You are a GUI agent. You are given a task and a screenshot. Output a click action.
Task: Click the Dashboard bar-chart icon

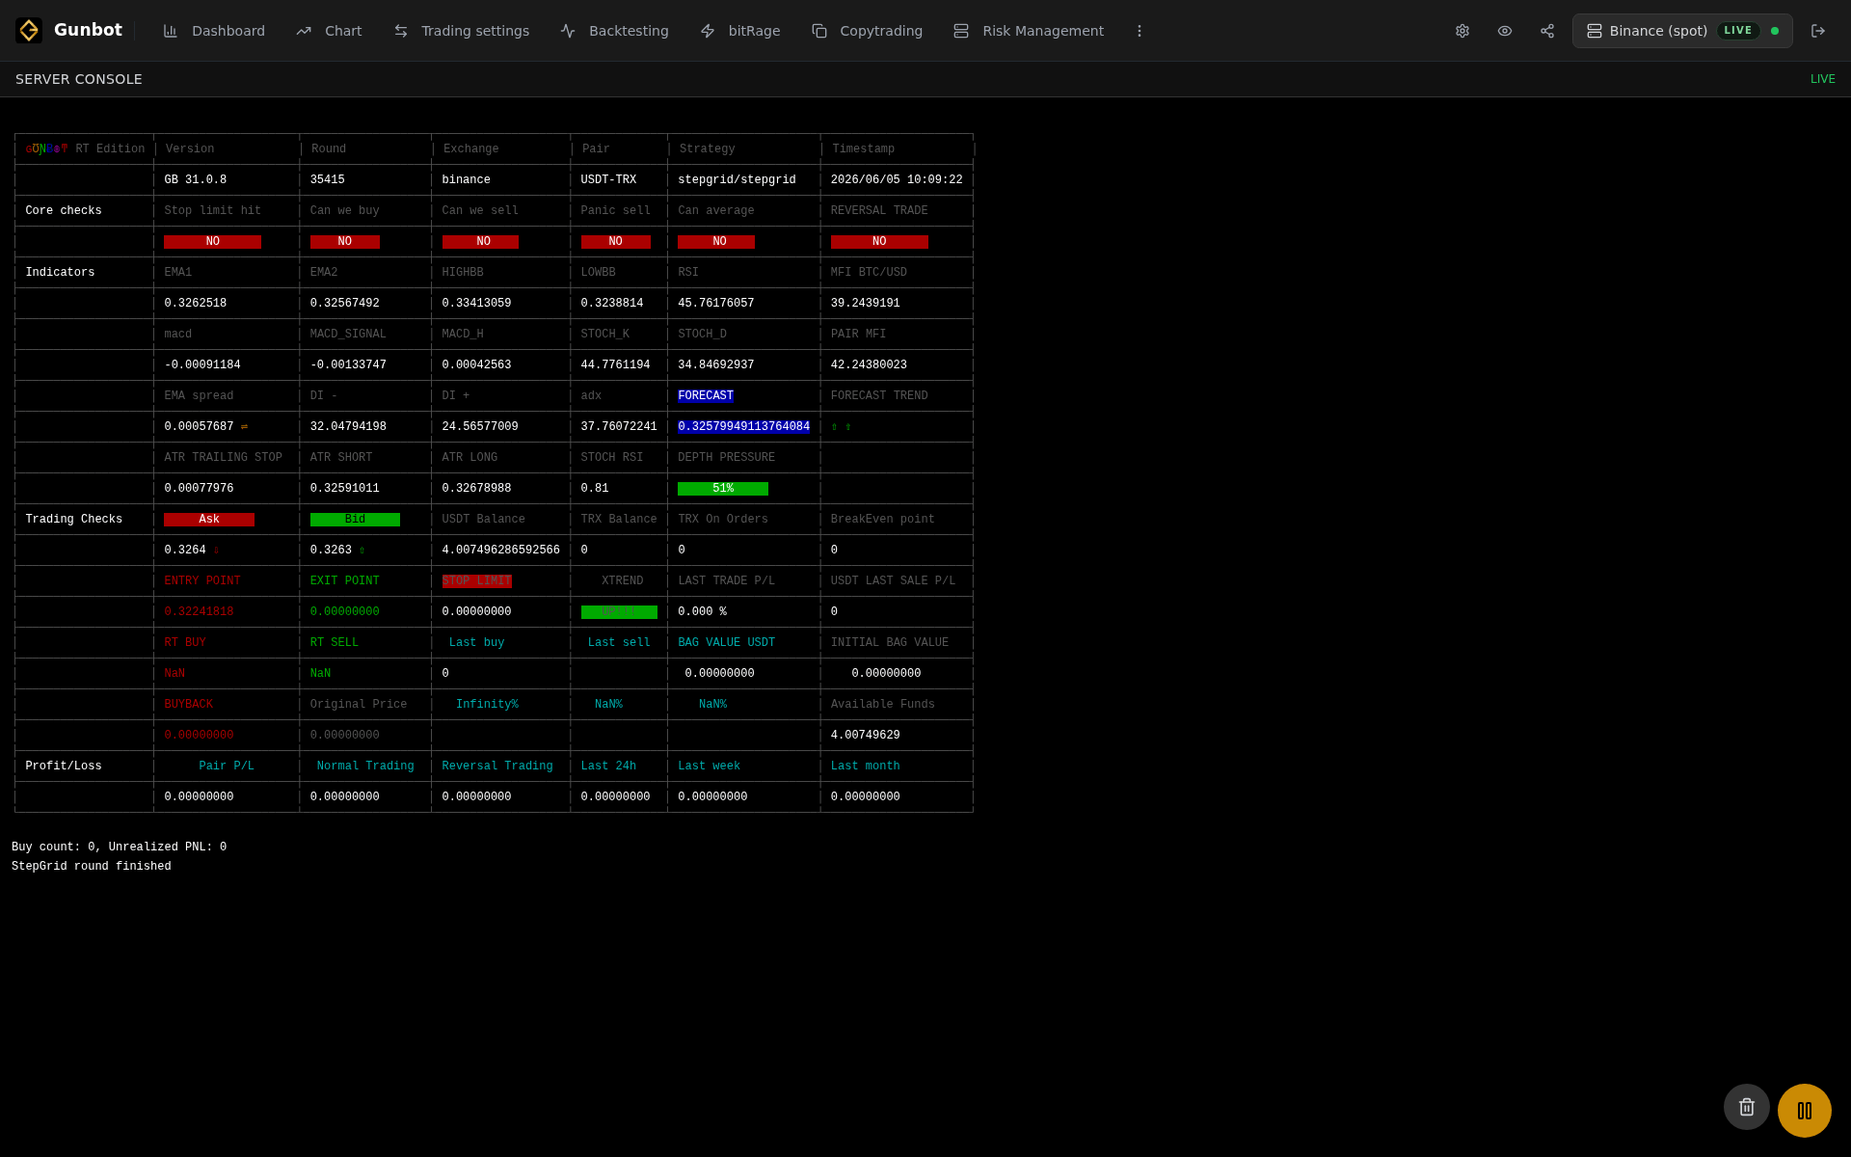point(171,31)
